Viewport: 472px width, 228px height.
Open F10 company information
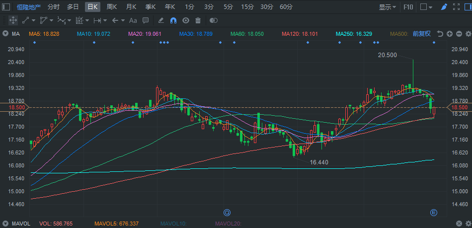click(408, 7)
